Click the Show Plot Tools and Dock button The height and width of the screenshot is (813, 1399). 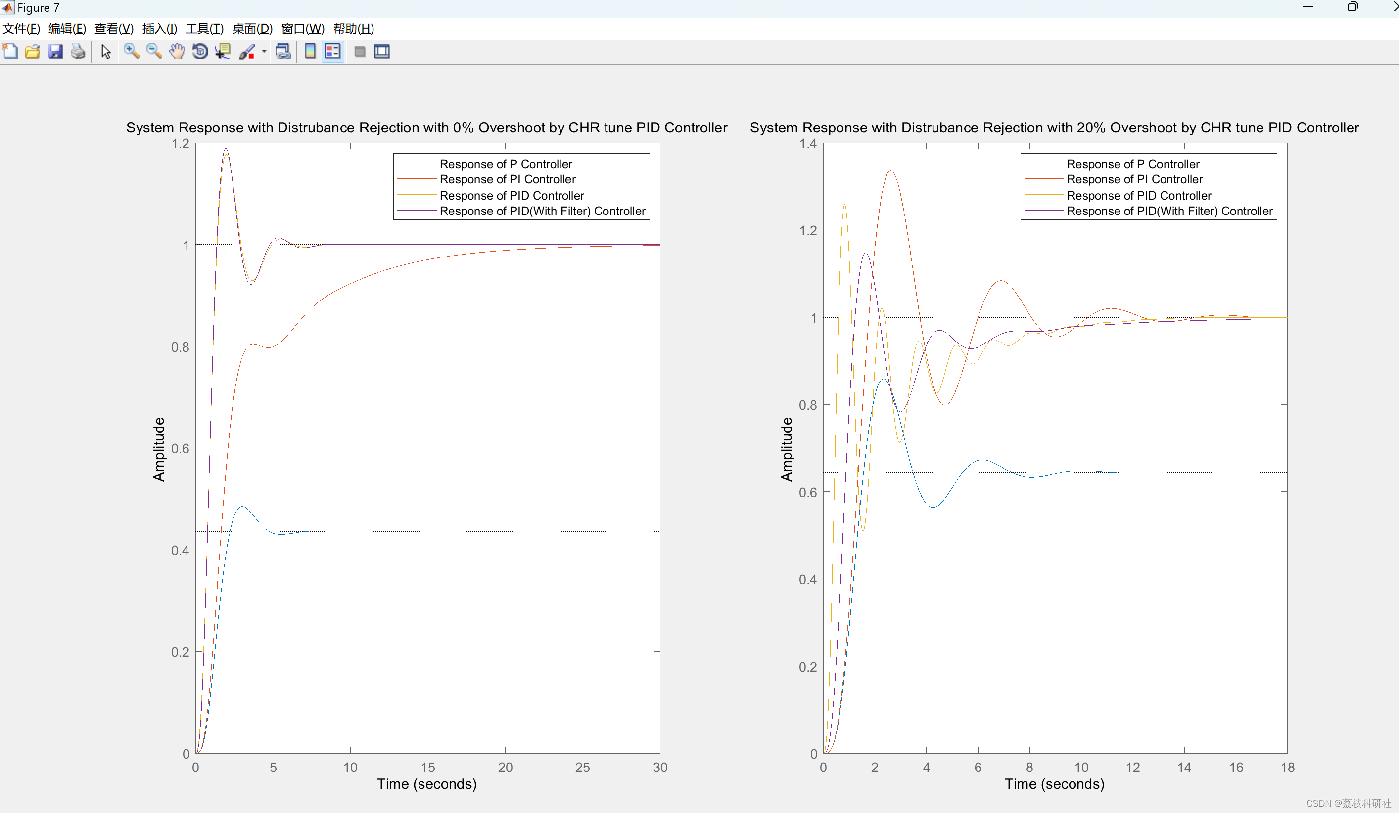382,51
